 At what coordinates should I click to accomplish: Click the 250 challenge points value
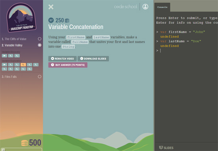(x=59, y=20)
